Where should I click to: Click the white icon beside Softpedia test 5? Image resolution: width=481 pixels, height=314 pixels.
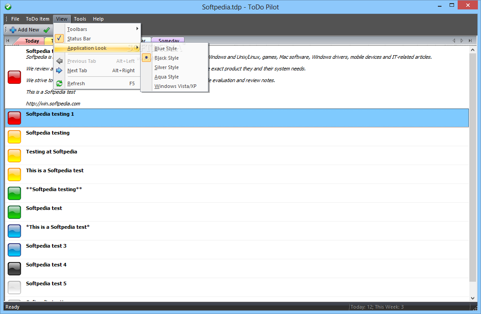(x=14, y=288)
